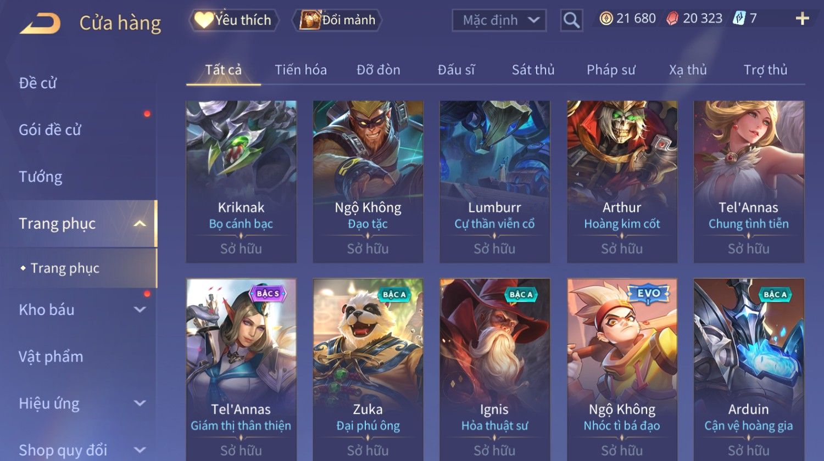This screenshot has height=461, width=824.
Task: Open Tướng in the sidebar
Action: coord(41,177)
